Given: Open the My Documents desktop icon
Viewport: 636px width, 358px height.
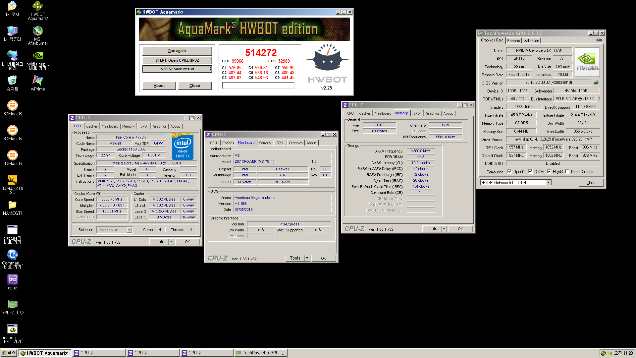Looking at the screenshot, I should (13, 9).
